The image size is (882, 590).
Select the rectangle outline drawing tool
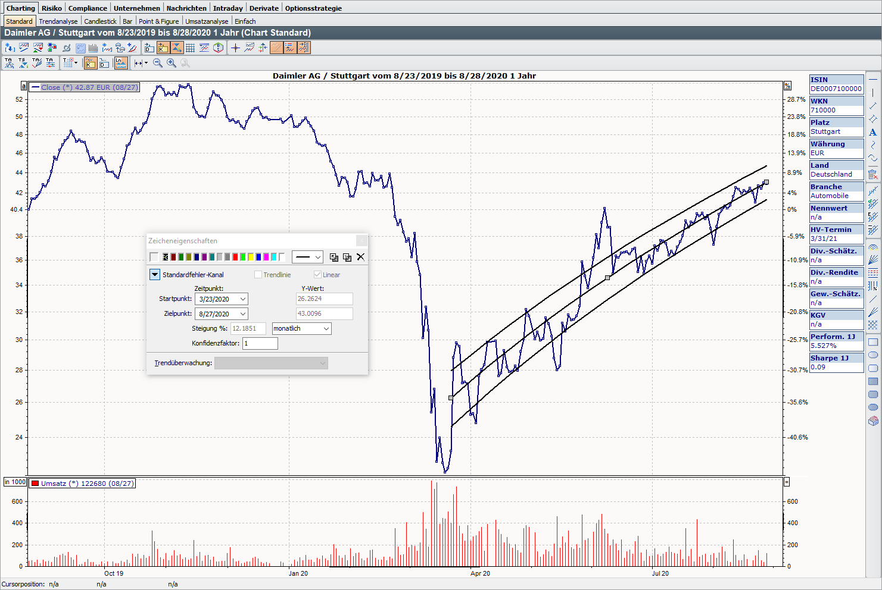873,342
